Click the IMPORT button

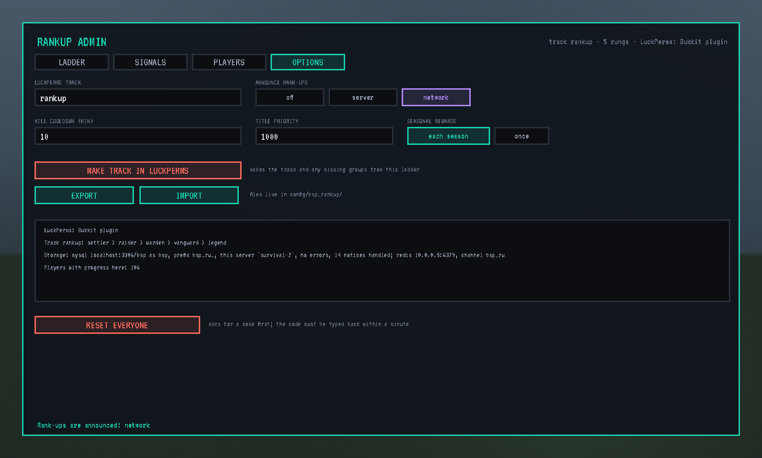click(189, 195)
